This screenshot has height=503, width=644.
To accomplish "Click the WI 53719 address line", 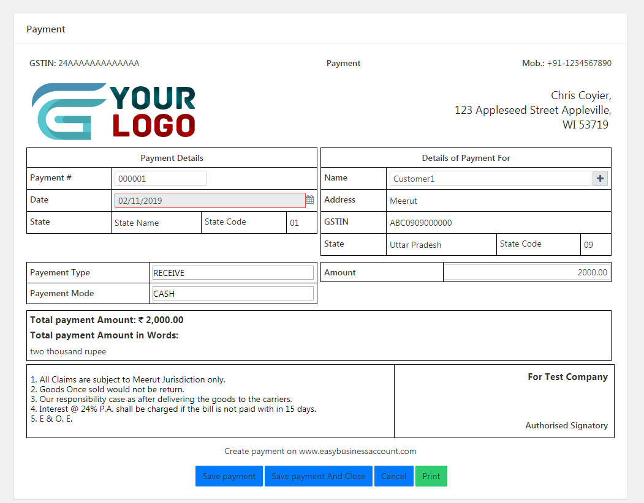I will 585,125.
